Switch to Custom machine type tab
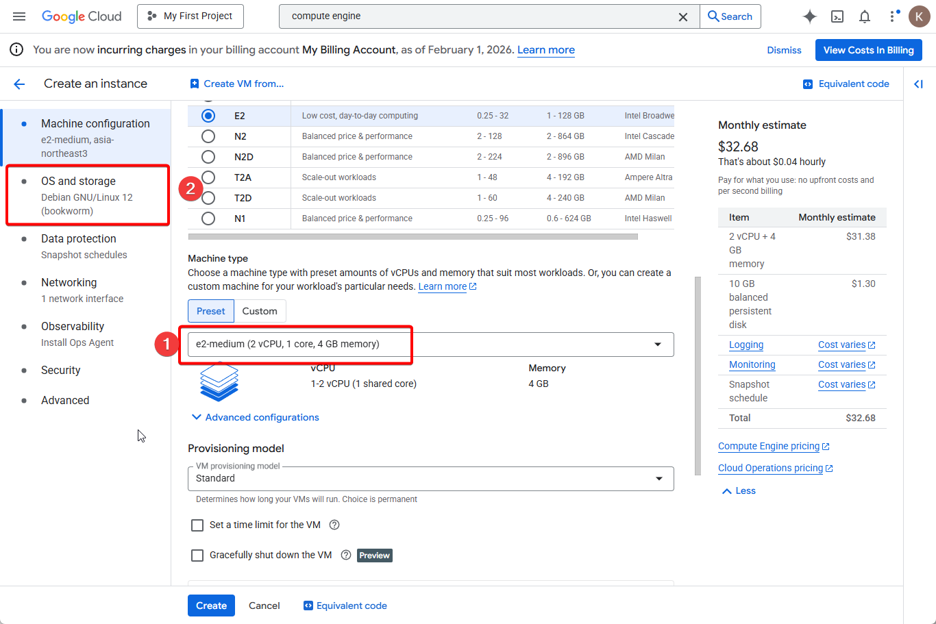This screenshot has height=624, width=936. 260,311
